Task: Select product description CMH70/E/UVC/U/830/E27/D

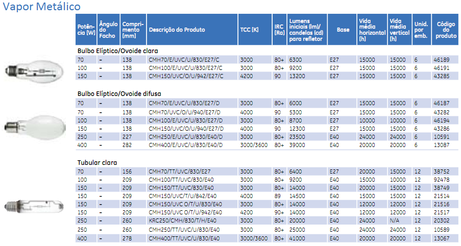Action: 184,103
